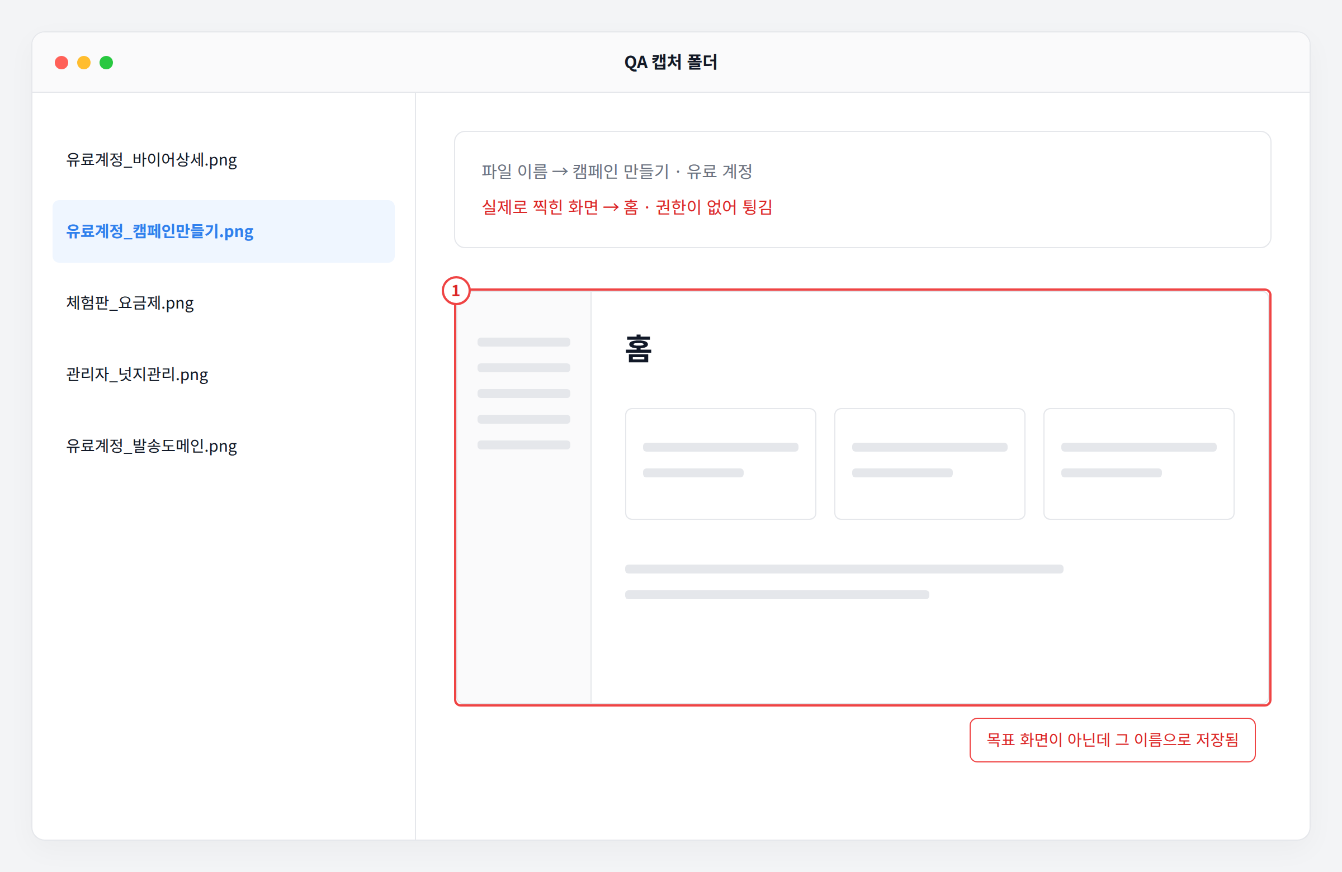
Task: Open file 체험판_요금제.png
Action: pos(223,303)
